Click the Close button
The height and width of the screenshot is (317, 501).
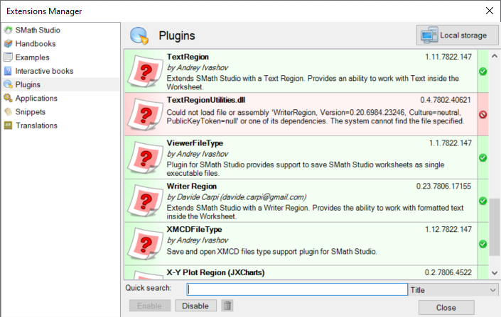pyautogui.click(x=446, y=308)
